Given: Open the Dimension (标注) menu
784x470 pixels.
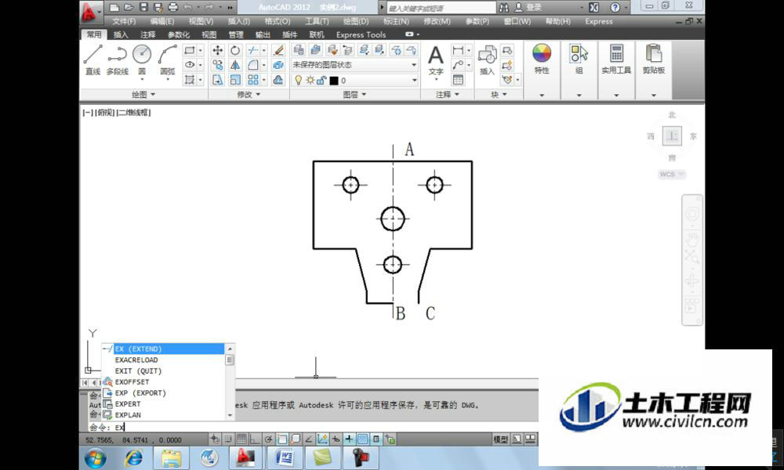Looking at the screenshot, I should pos(396,21).
